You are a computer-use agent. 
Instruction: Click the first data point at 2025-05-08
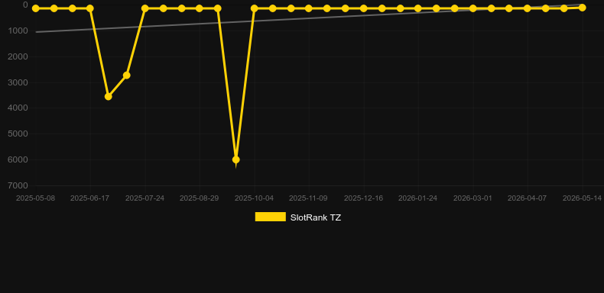[35, 8]
